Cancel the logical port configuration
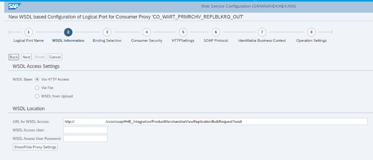373x160 pixels. (x=55, y=57)
